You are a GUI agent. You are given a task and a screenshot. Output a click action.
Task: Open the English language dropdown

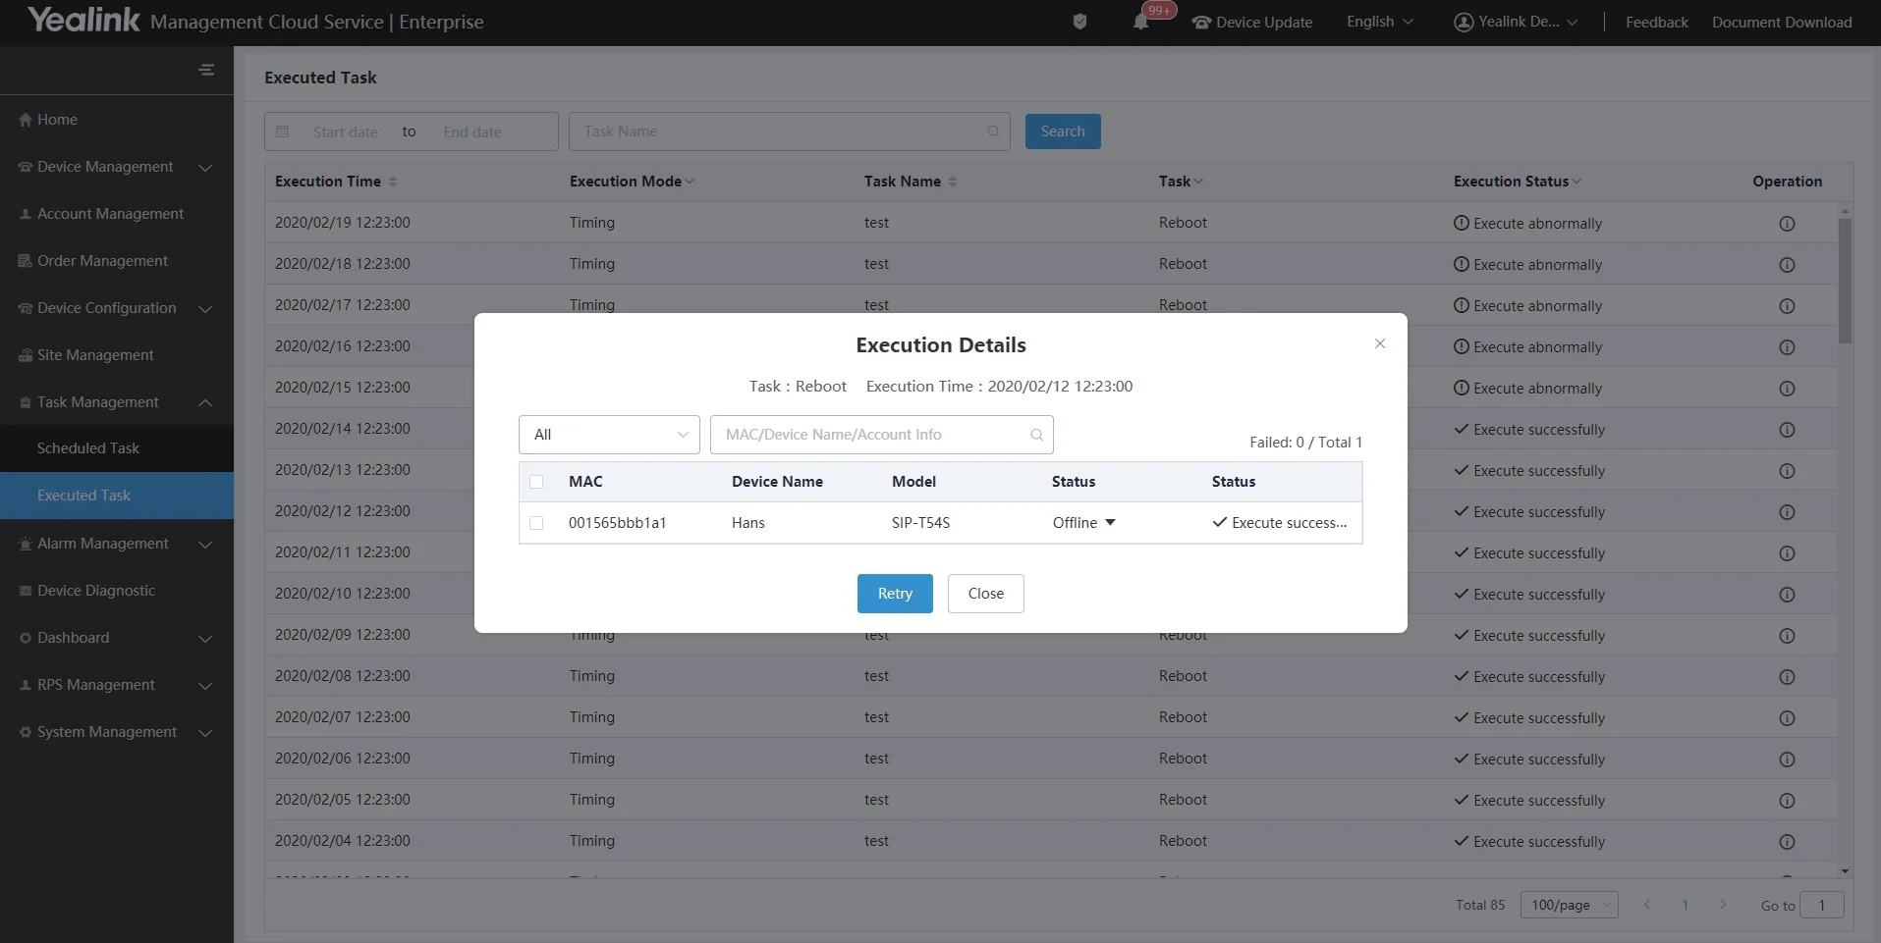coord(1379,22)
